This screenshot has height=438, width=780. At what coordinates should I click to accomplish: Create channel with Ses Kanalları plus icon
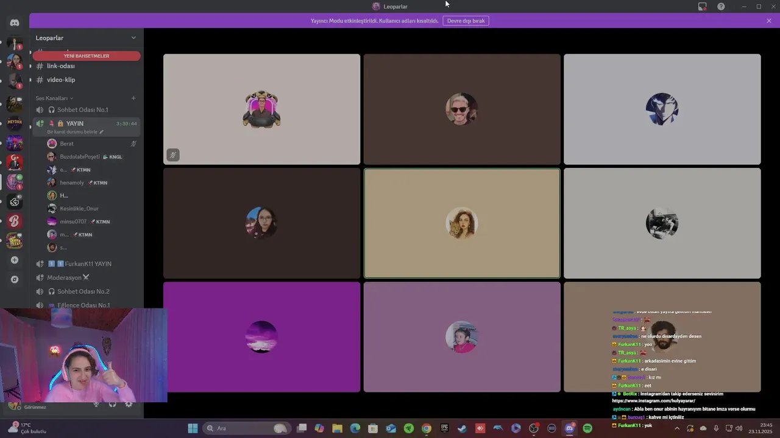pyautogui.click(x=133, y=98)
